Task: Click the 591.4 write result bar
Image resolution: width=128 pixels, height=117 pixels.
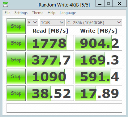Action: [x=99, y=76]
